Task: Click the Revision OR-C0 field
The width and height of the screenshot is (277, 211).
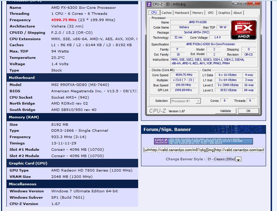Action: point(249,55)
